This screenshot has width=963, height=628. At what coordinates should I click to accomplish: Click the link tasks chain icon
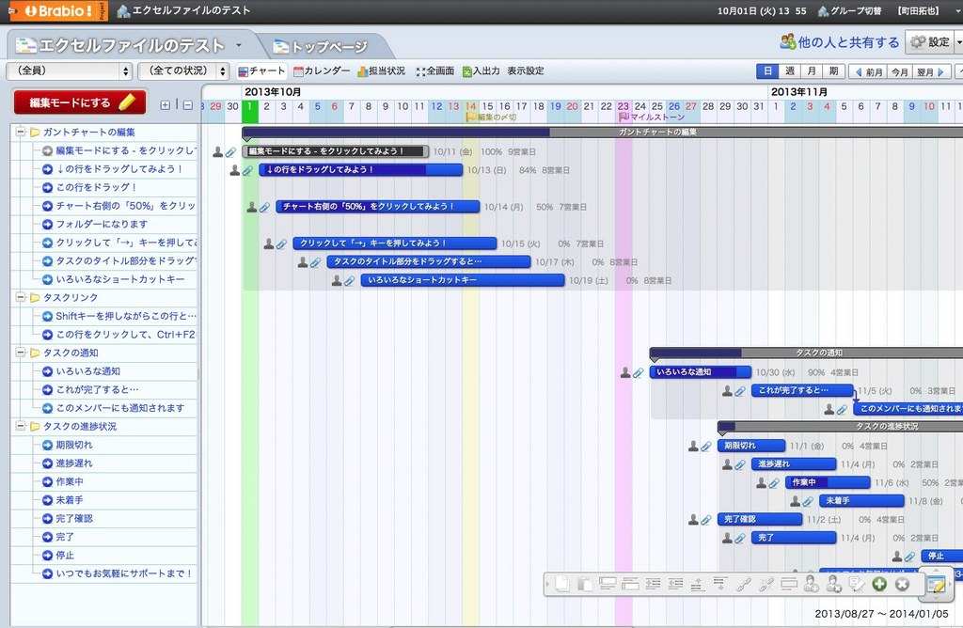[x=744, y=584]
